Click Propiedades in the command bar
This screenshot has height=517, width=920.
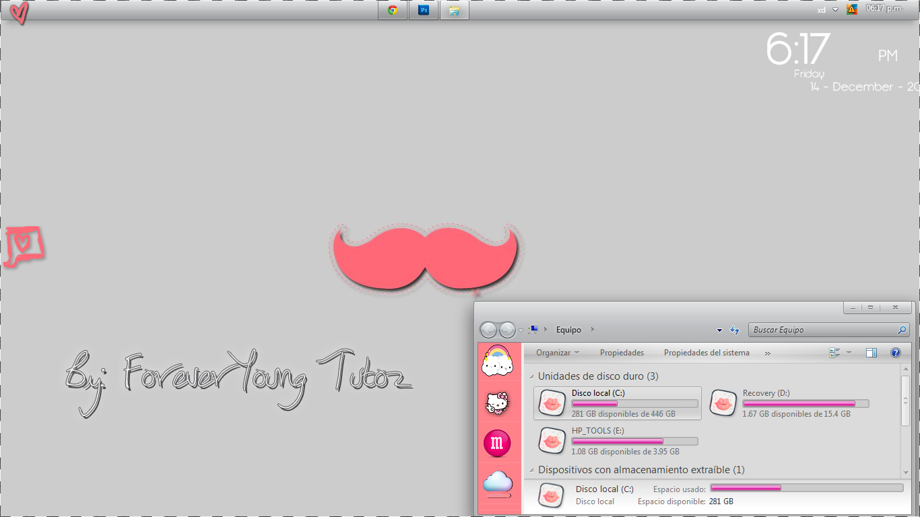622,353
